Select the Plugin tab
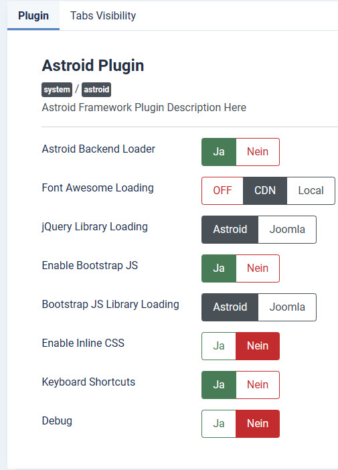The image size is (338, 470). pos(33,15)
